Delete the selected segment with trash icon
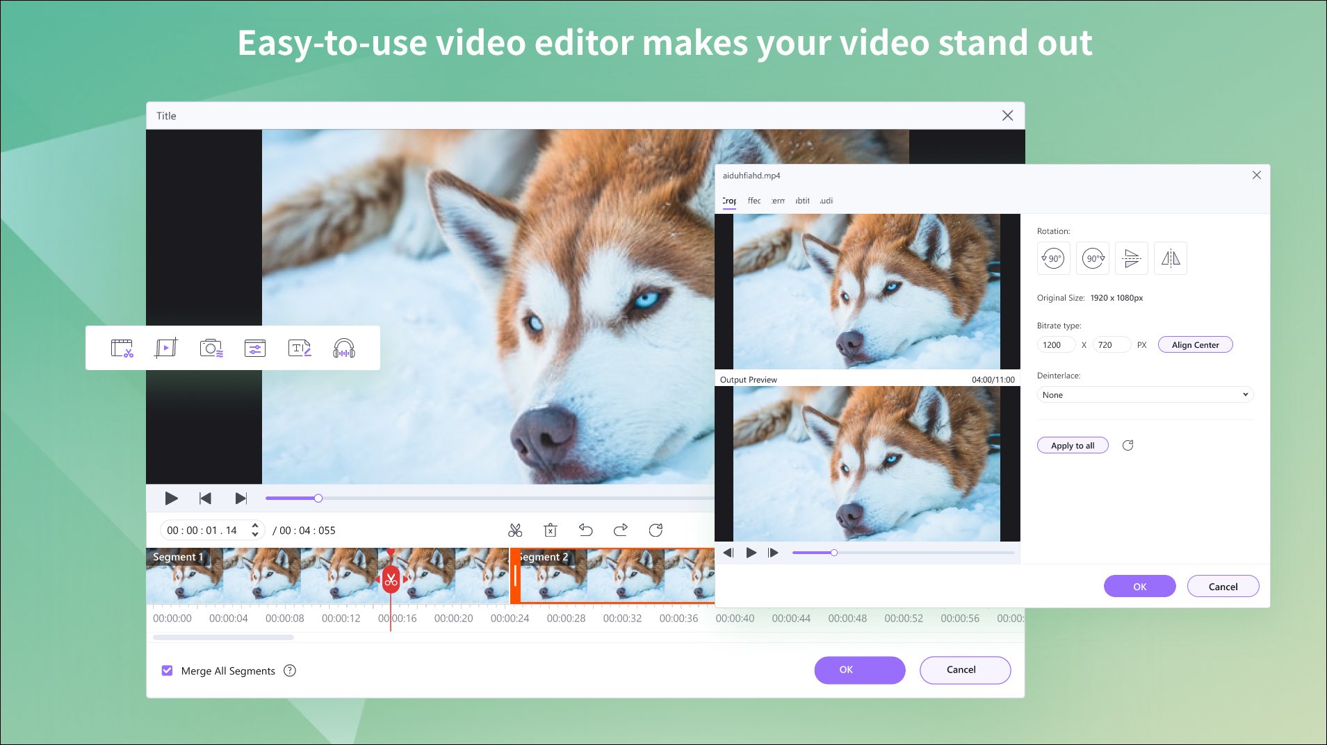This screenshot has width=1327, height=745. (x=551, y=530)
